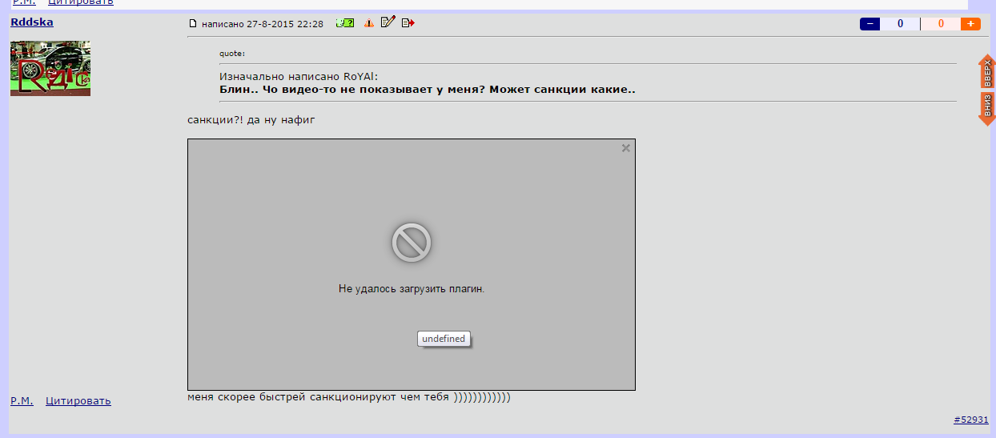Screen dimensions: 996x438
Task: Click the написано 27-8-2015 22:28 timestamp
Action: pyautogui.click(x=263, y=24)
